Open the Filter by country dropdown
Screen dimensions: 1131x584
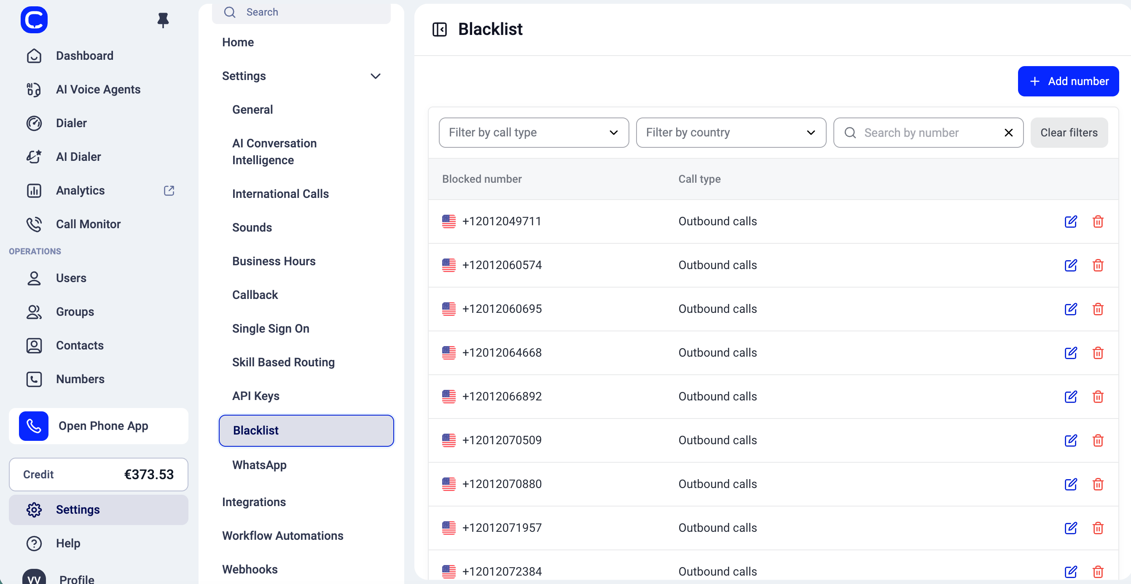click(x=731, y=132)
